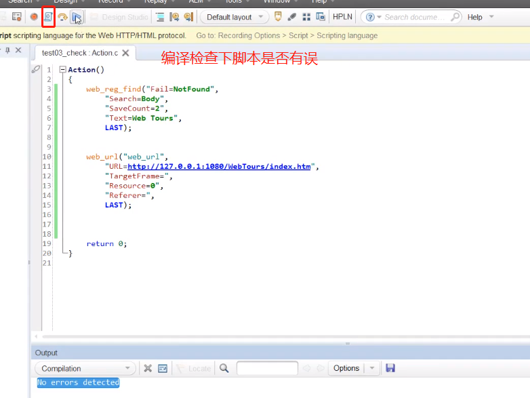Viewport: 530px width, 398px height.
Task: Click the overlapping windows layout icon
Action: point(321,16)
